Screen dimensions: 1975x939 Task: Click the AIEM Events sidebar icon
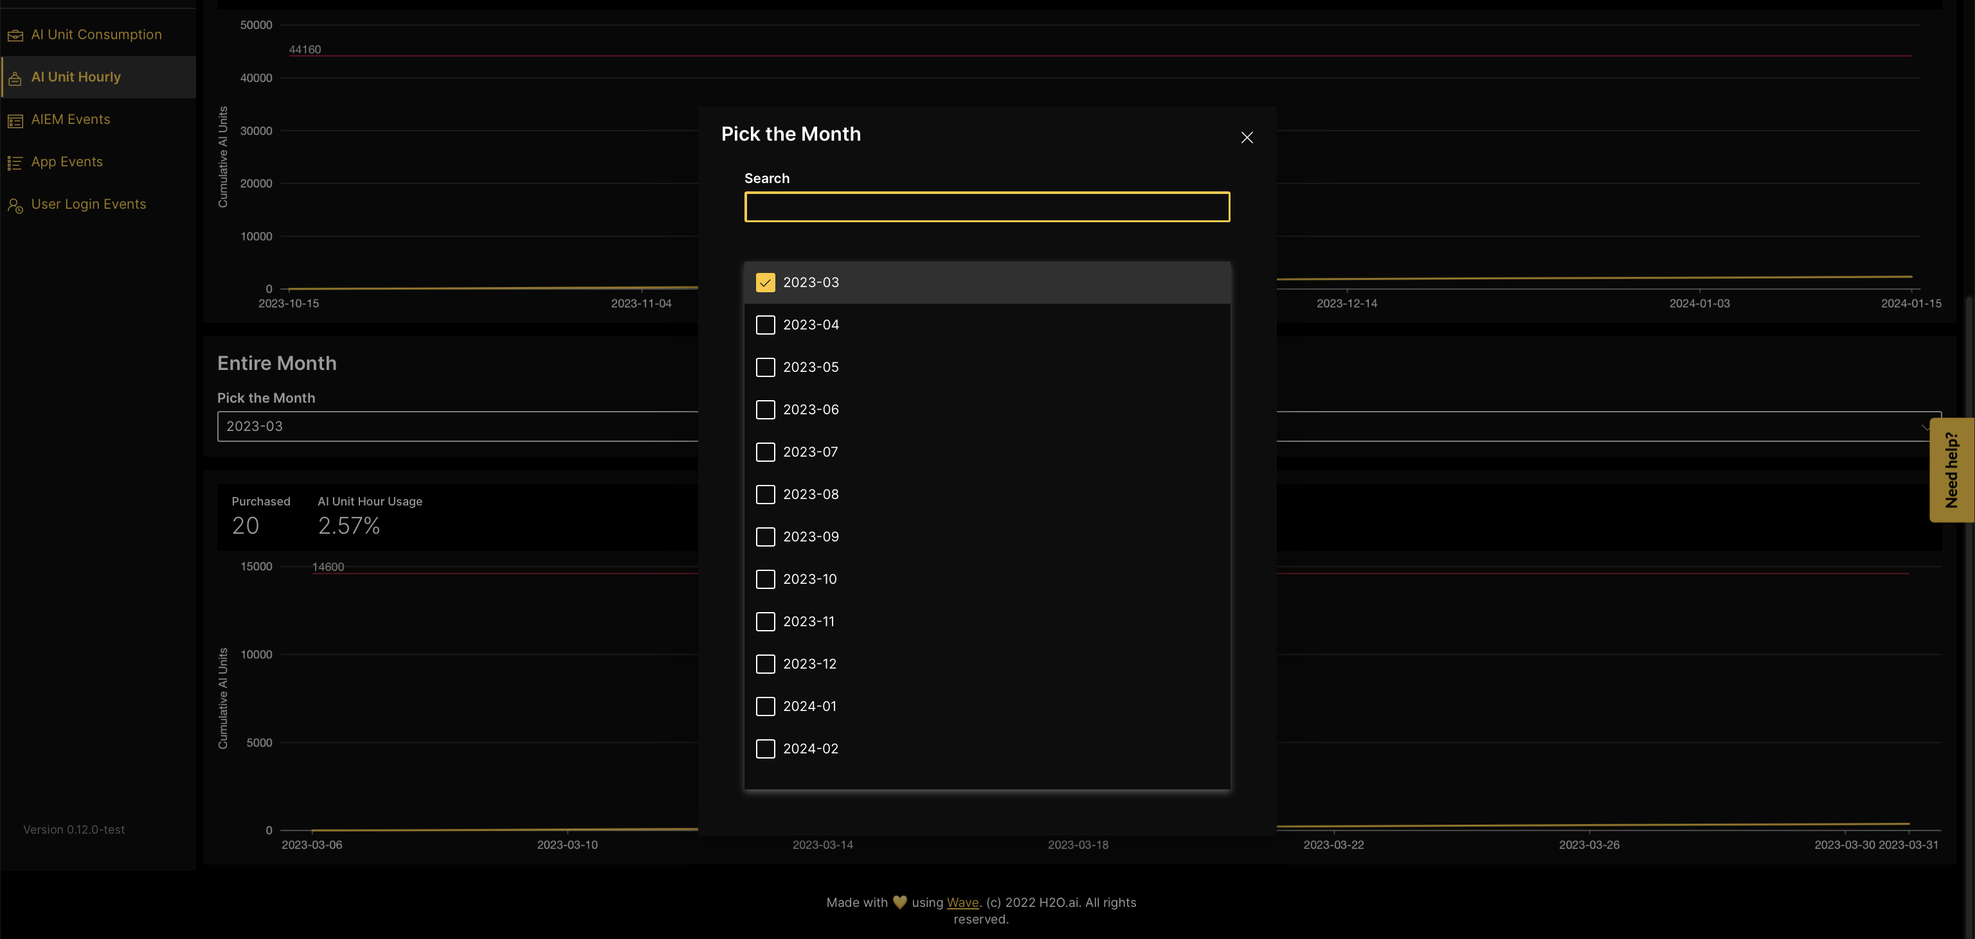pos(15,120)
